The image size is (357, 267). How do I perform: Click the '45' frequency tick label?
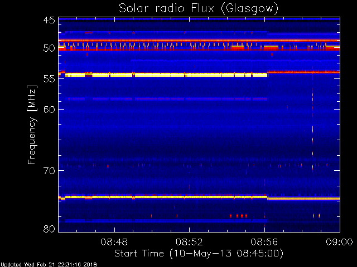[49, 20]
